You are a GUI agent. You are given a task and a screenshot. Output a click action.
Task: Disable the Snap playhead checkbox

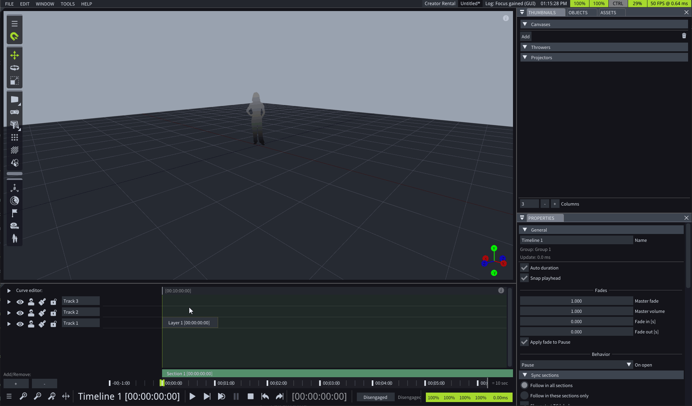tap(524, 278)
